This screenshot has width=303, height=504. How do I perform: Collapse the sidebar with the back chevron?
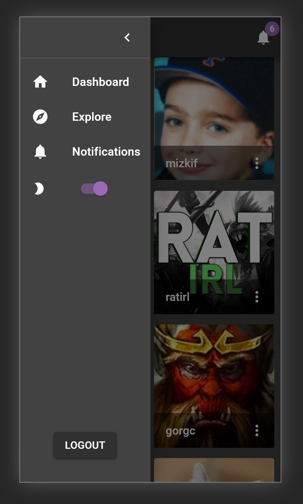(127, 37)
